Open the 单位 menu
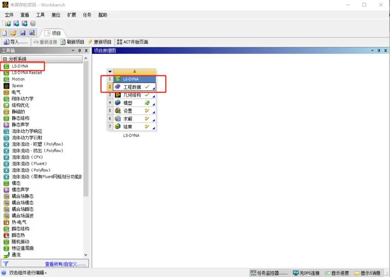This screenshot has width=390, height=277. point(56,15)
